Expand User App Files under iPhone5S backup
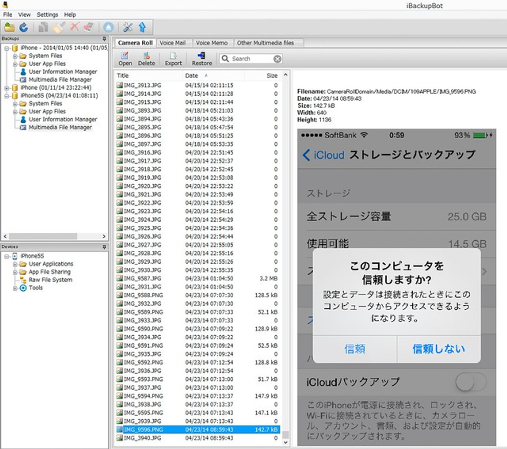This screenshot has width=507, height=449. (x=15, y=111)
